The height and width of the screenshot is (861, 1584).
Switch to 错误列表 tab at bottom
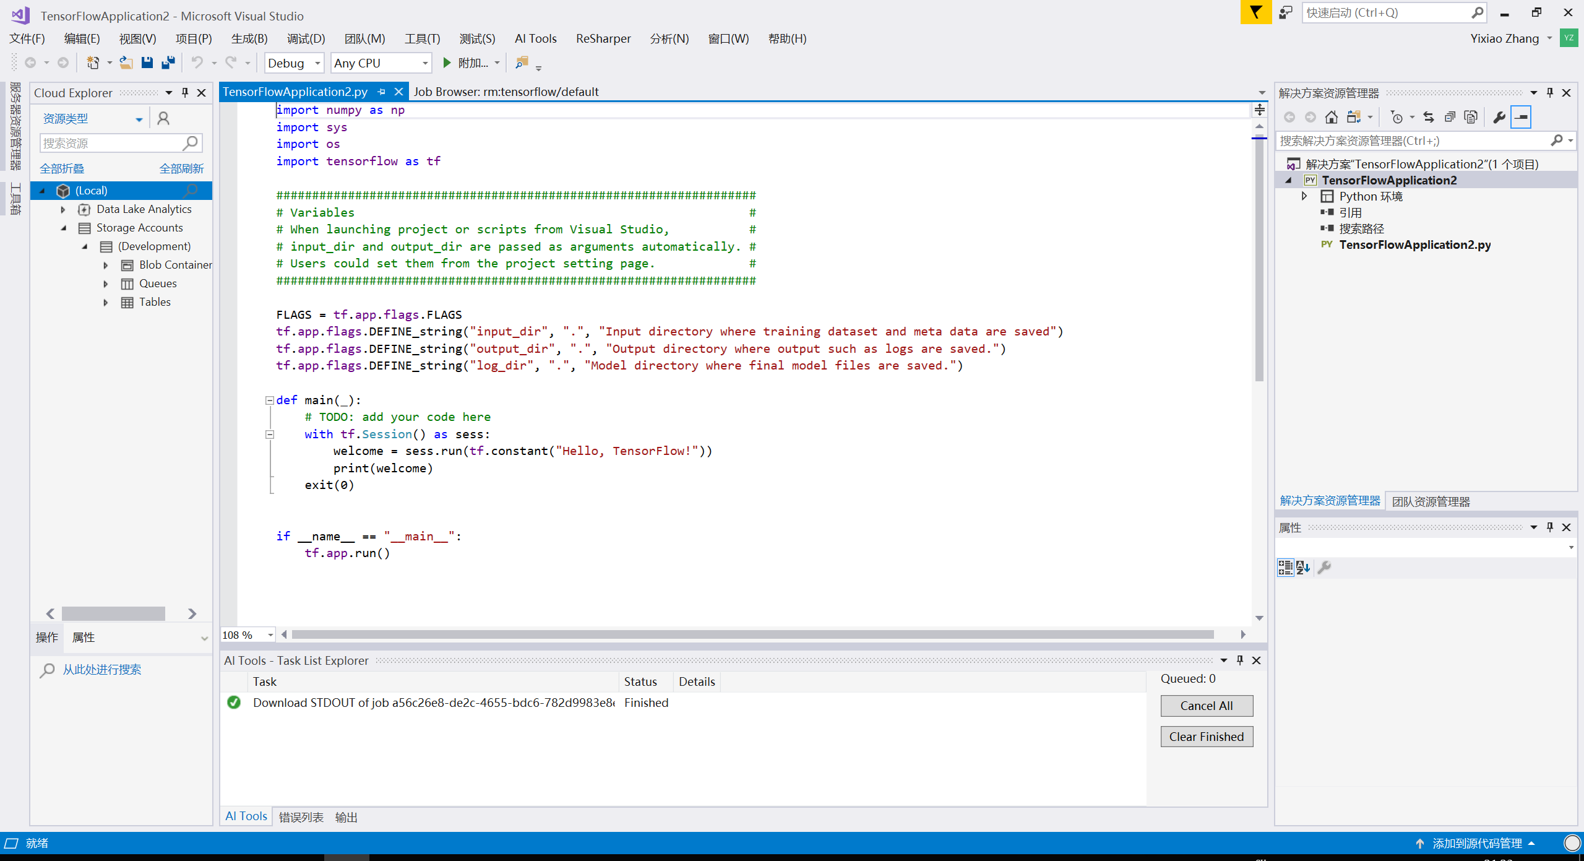click(x=301, y=817)
